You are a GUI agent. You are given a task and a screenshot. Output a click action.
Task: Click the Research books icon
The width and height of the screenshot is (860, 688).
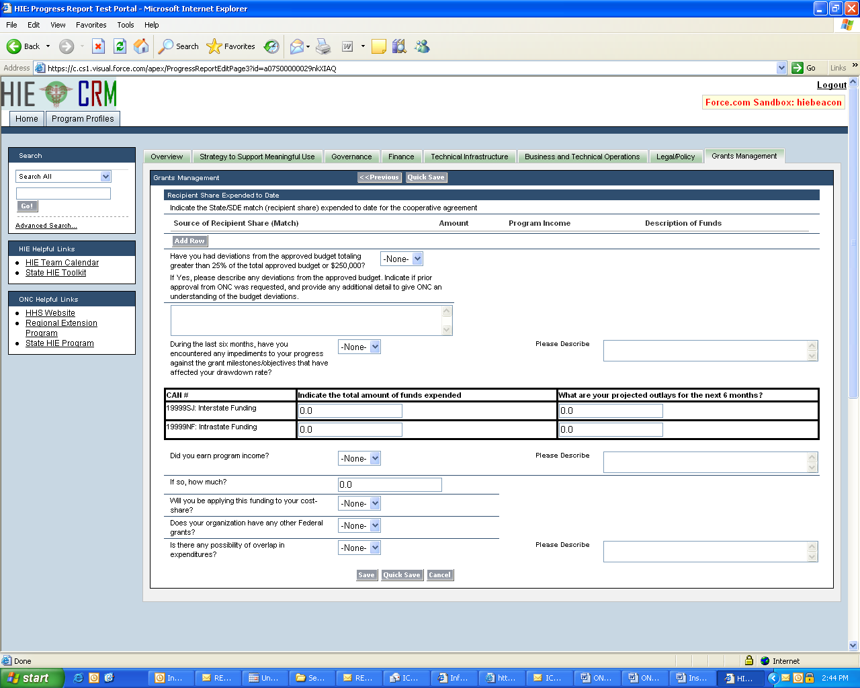click(x=399, y=46)
